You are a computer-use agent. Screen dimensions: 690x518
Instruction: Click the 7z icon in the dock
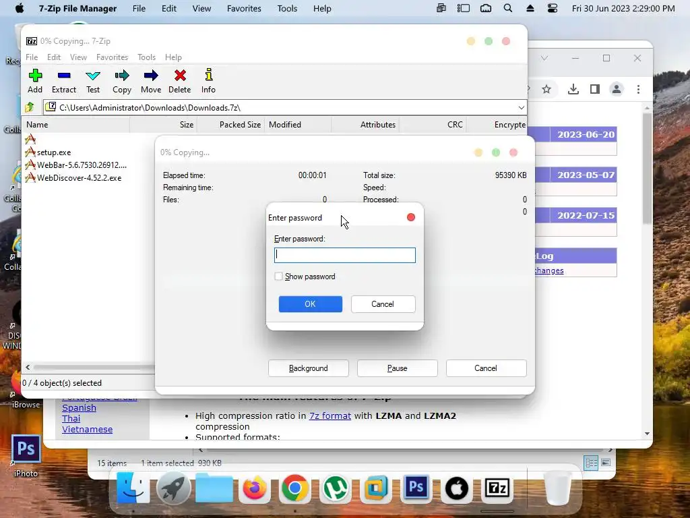pyautogui.click(x=497, y=488)
